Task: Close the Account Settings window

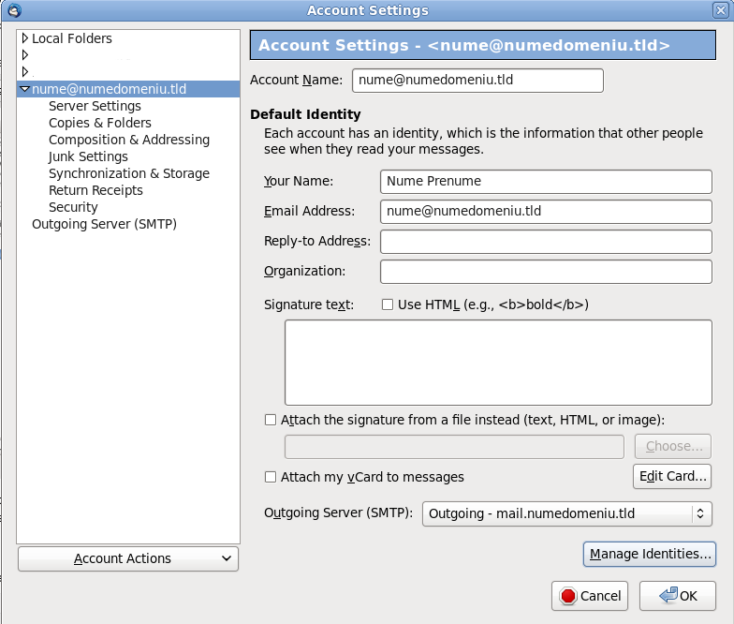Action: click(x=721, y=9)
